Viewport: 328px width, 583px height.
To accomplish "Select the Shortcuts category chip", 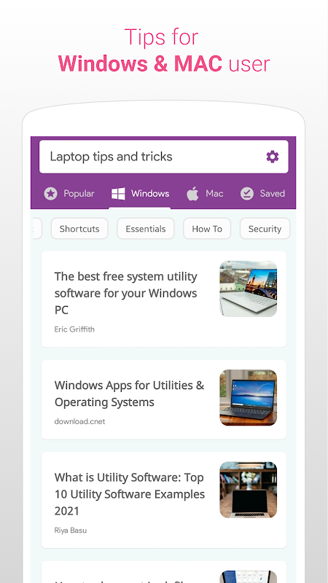I will click(x=79, y=229).
